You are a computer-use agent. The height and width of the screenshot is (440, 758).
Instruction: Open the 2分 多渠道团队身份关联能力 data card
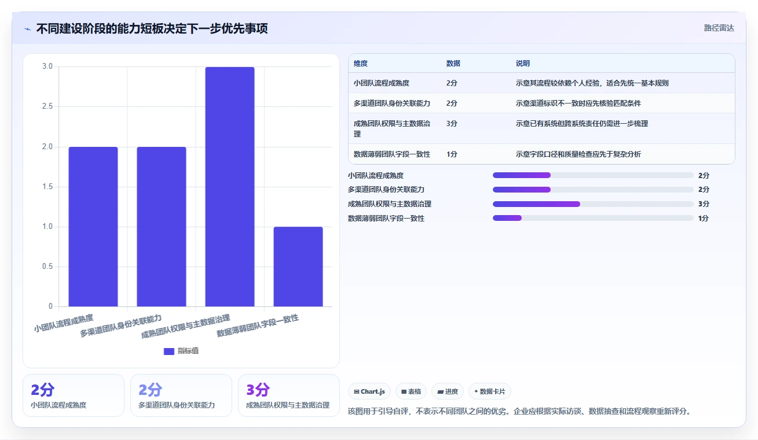181,395
